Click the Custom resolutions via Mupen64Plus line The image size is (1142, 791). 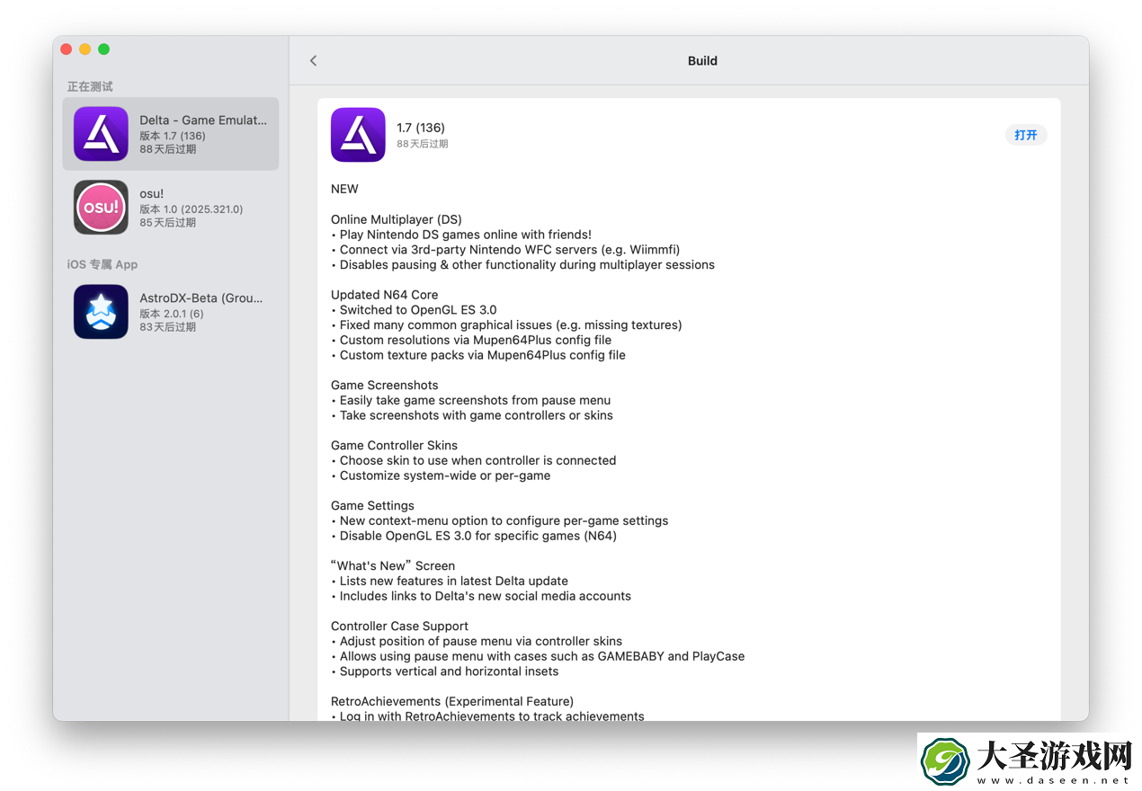click(471, 341)
